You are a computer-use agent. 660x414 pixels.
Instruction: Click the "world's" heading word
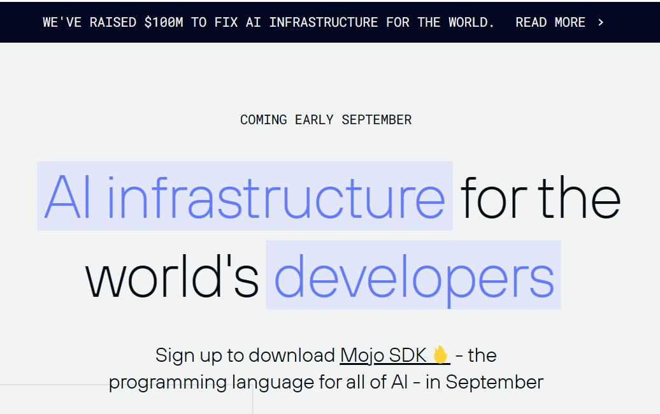172,276
